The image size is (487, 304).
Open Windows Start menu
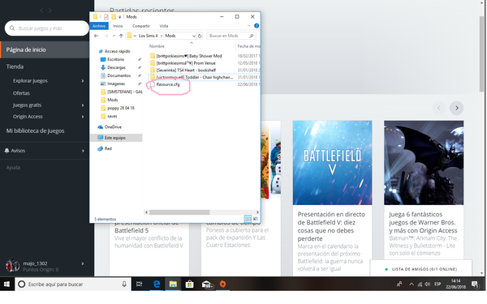[x=6, y=285]
